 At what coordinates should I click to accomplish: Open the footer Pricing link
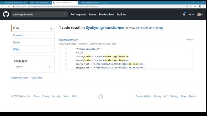[x=158, y=96]
